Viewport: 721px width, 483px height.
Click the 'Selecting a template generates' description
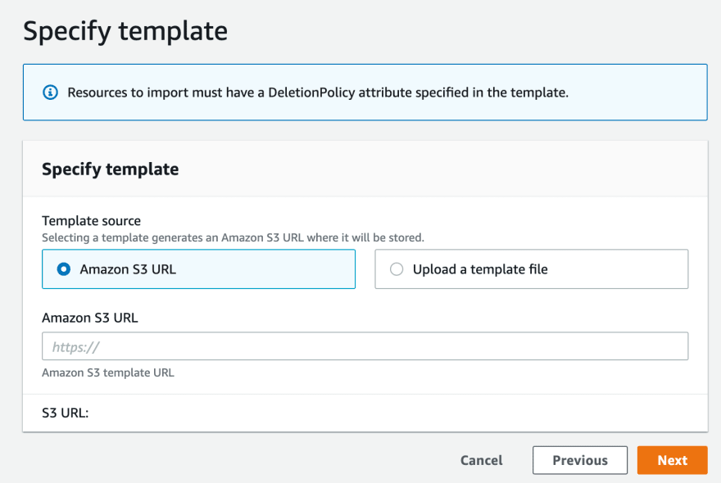click(233, 237)
